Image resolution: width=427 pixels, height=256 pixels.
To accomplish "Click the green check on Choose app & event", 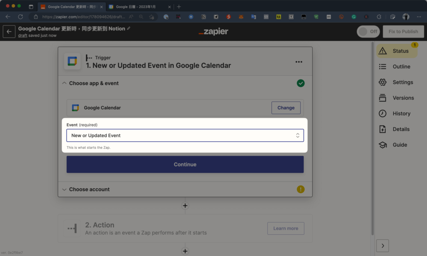I will [x=301, y=83].
